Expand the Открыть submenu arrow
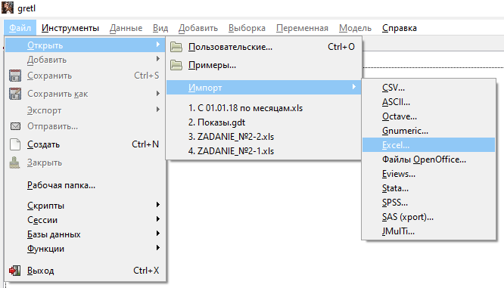 (158, 45)
